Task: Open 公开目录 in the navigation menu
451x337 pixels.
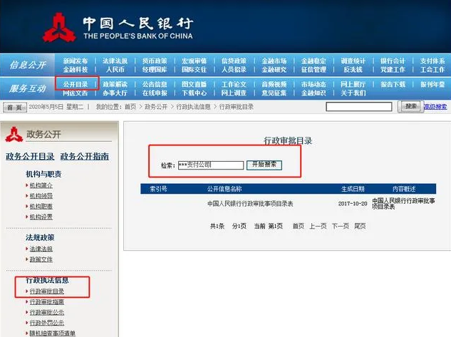Action: click(75, 84)
